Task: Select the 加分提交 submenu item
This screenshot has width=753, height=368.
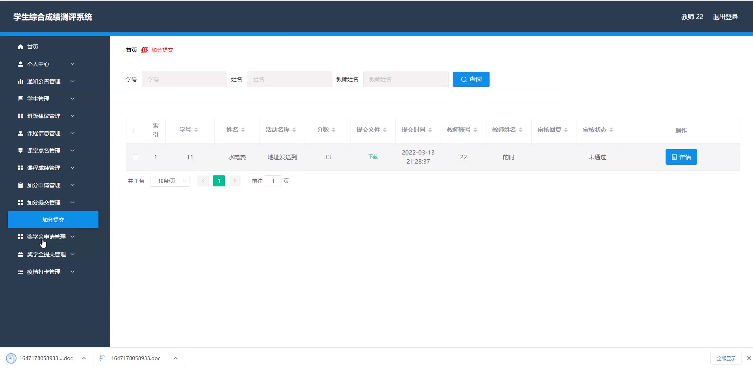Action: 53,220
